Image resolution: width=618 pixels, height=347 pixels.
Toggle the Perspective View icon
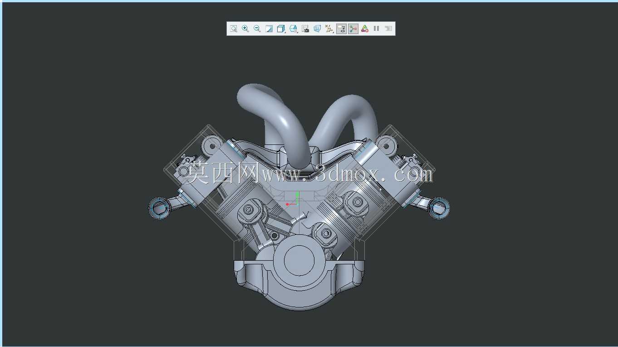[x=317, y=29]
